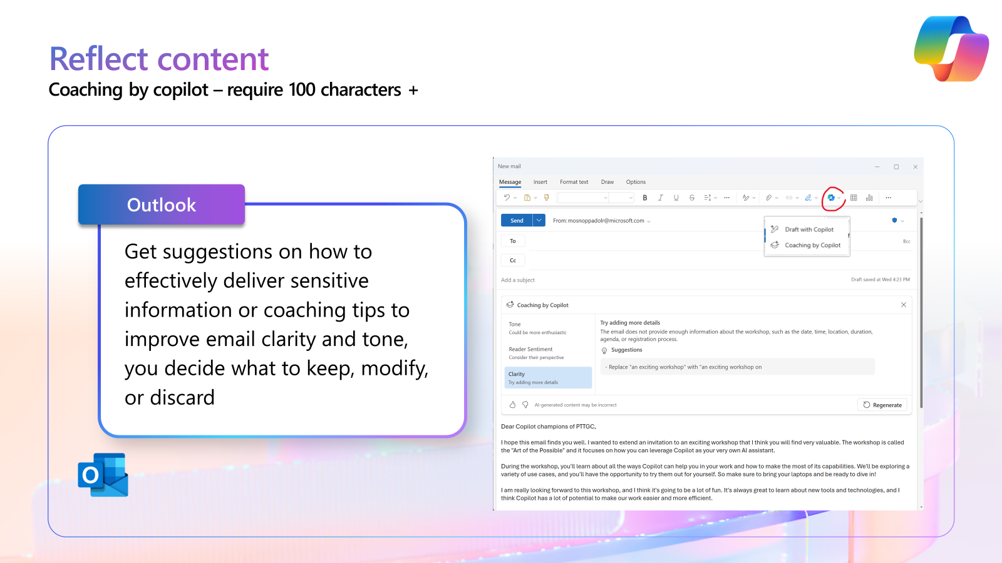
Task: Minimize the New mail window
Action: (x=877, y=167)
